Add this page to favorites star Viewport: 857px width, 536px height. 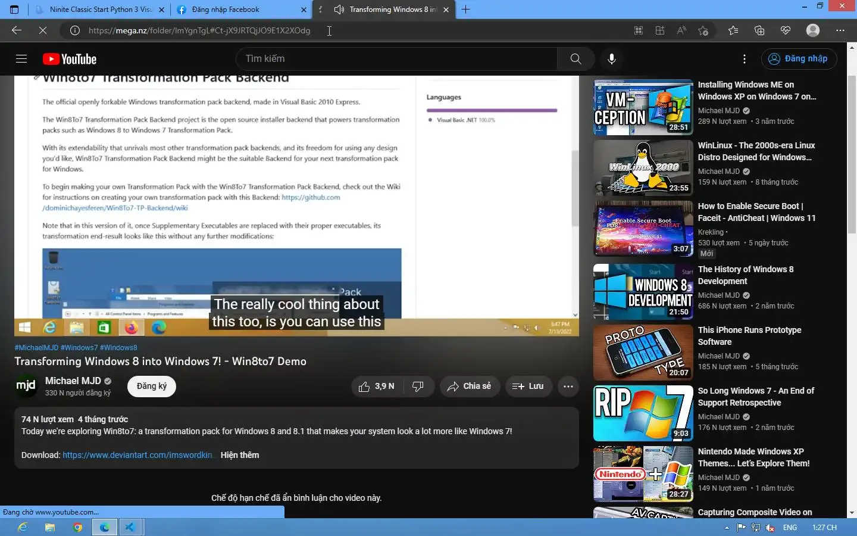pos(703,30)
